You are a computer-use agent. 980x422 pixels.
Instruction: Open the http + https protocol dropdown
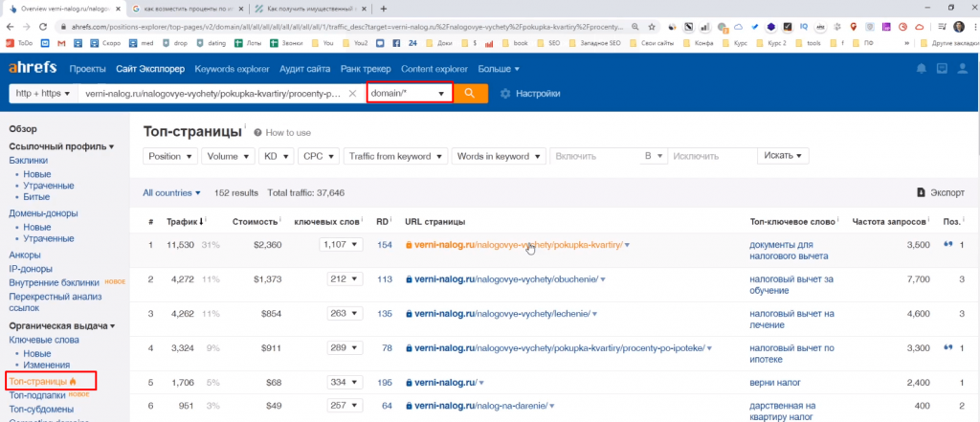(43, 93)
